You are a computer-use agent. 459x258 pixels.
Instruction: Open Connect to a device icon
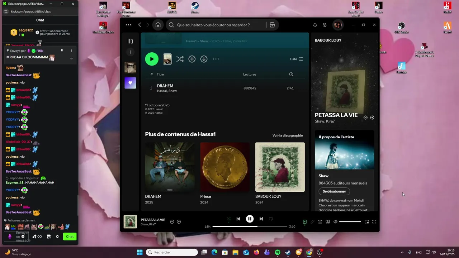(x=327, y=222)
